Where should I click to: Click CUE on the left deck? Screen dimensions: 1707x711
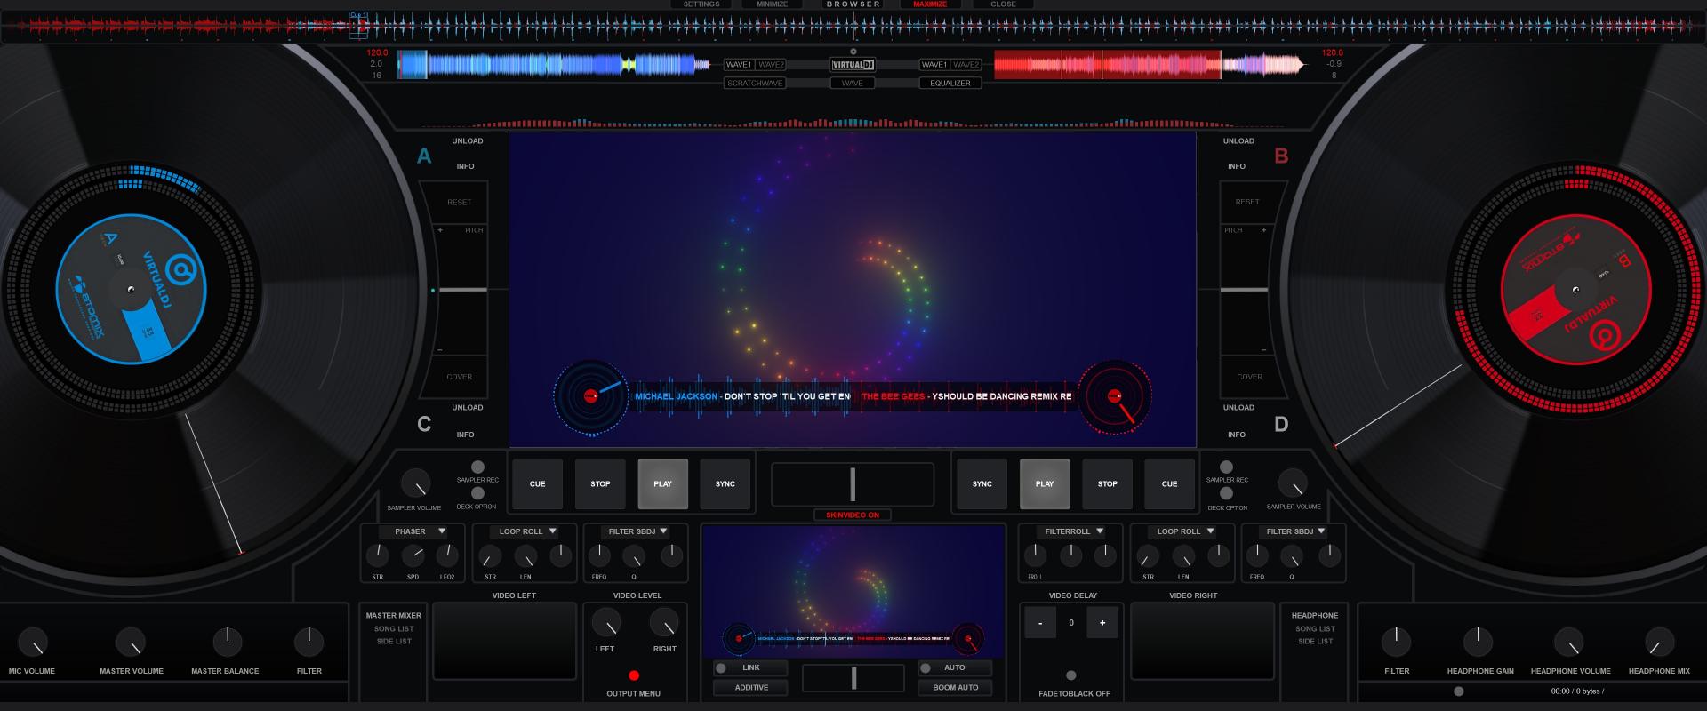(538, 483)
